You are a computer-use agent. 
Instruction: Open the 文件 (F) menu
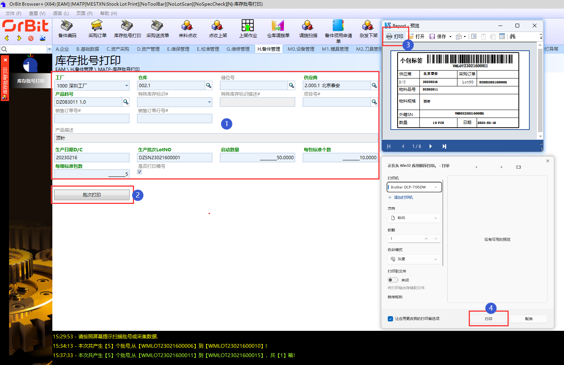tap(14, 14)
